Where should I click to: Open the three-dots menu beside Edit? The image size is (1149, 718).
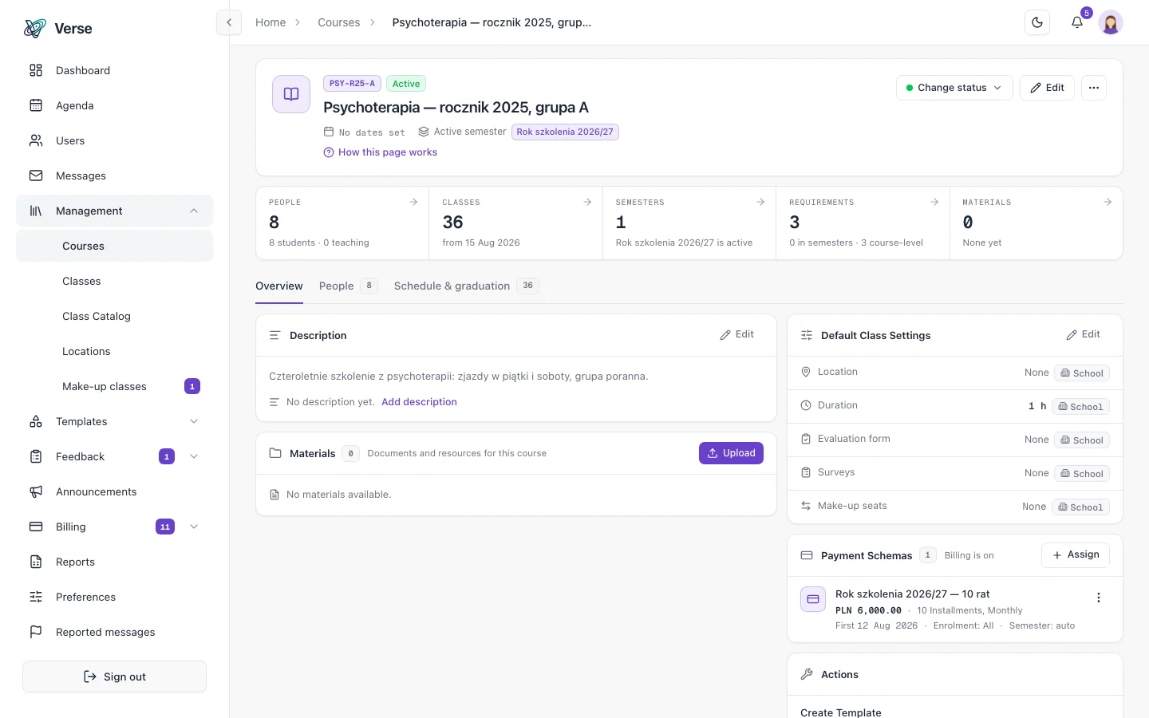pyautogui.click(x=1094, y=88)
